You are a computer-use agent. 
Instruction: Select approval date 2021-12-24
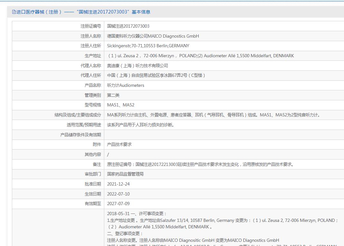point(118,184)
